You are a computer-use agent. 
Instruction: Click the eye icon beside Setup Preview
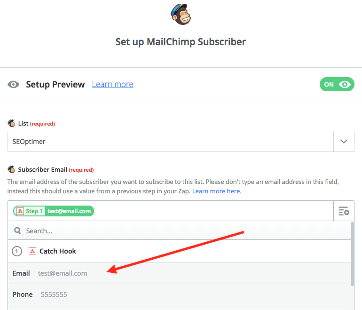[14, 85]
